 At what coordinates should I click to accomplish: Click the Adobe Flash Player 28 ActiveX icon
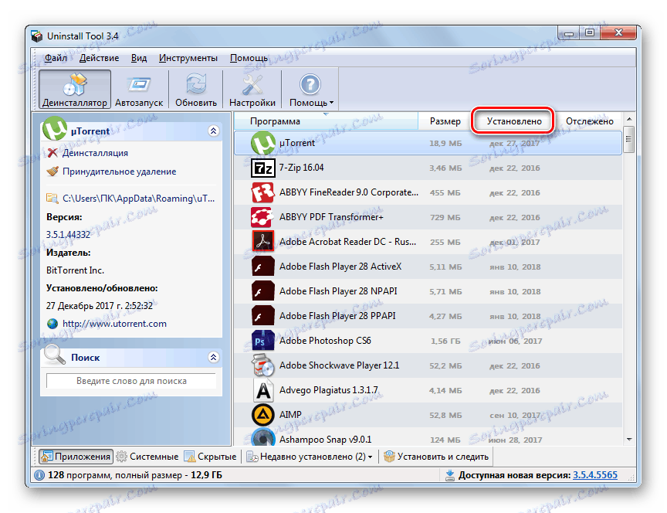(x=262, y=267)
